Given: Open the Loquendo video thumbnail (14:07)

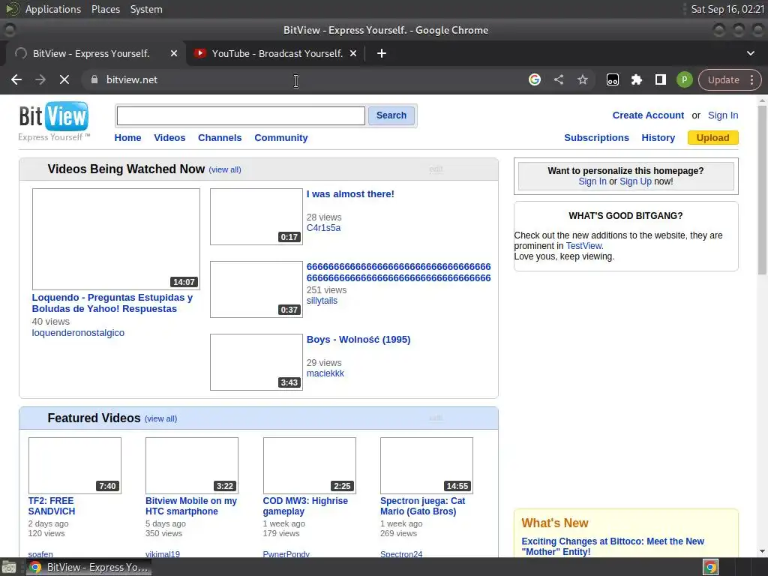Looking at the screenshot, I should click(116, 239).
